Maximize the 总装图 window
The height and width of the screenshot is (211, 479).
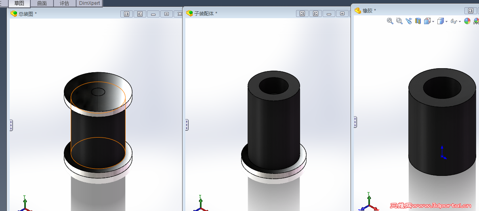(166, 14)
